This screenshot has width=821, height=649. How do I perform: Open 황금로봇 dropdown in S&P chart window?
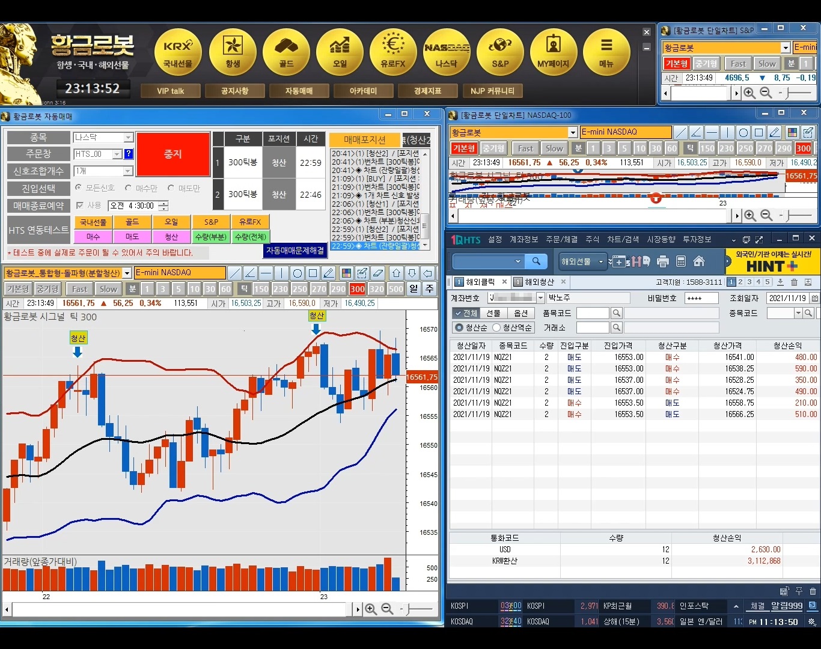pos(786,47)
